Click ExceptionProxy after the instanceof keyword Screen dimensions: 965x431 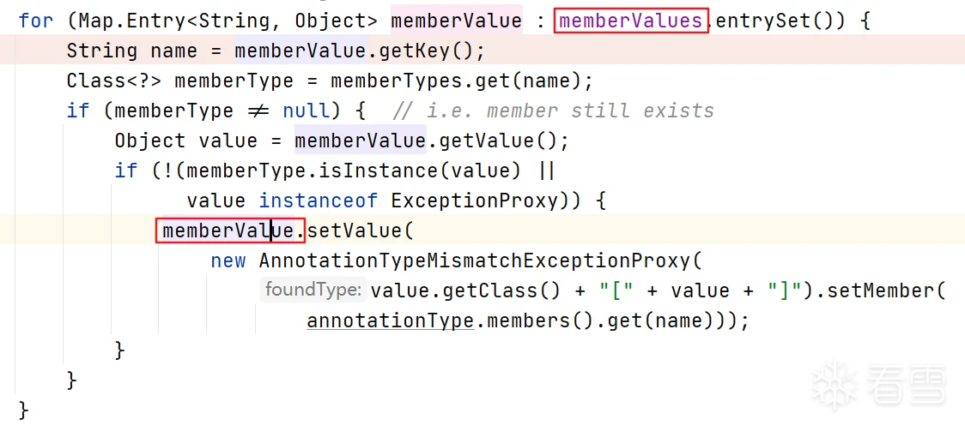tap(480, 201)
